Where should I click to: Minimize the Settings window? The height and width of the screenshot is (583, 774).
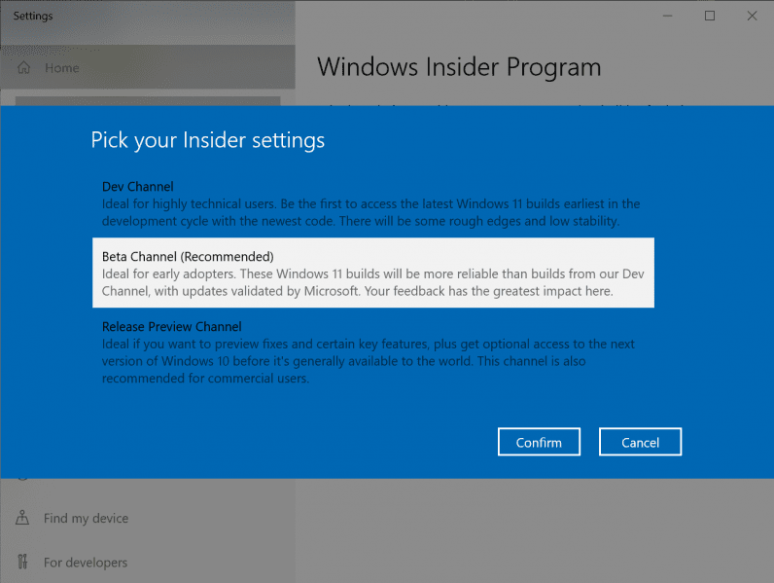click(x=667, y=16)
